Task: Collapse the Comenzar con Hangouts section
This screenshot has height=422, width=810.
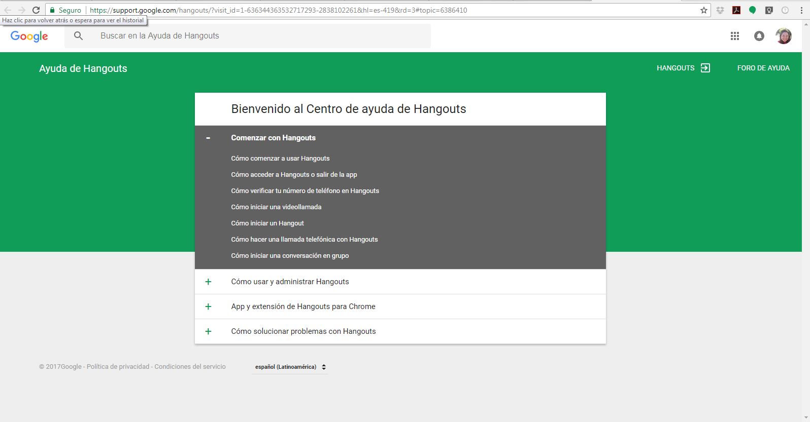Action: click(x=208, y=138)
